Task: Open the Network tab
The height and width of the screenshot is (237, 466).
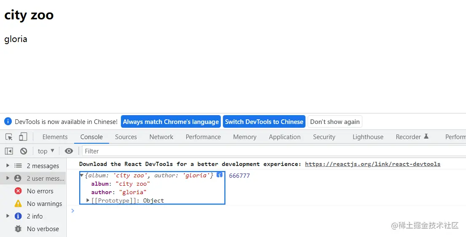Action: click(x=161, y=137)
